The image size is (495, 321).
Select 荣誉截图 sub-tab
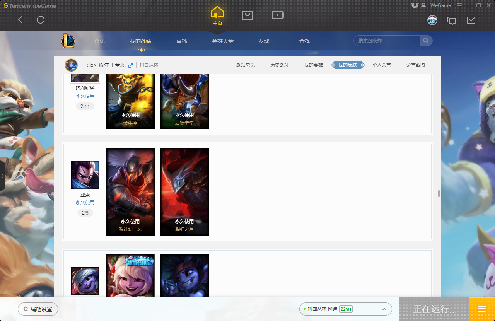point(416,65)
